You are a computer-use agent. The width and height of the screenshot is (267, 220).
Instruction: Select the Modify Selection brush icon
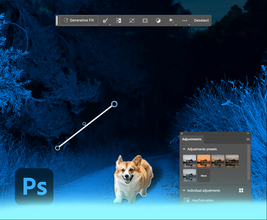point(105,21)
